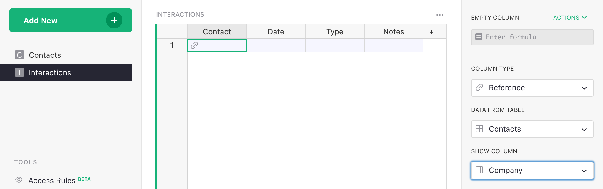
Task: Select the Interactions table icon in the sidebar
Action: (x=19, y=72)
